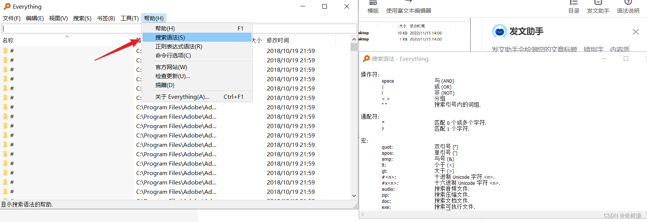Click the 或 (OR) description text
The image size is (647, 222).
tap(443, 87)
